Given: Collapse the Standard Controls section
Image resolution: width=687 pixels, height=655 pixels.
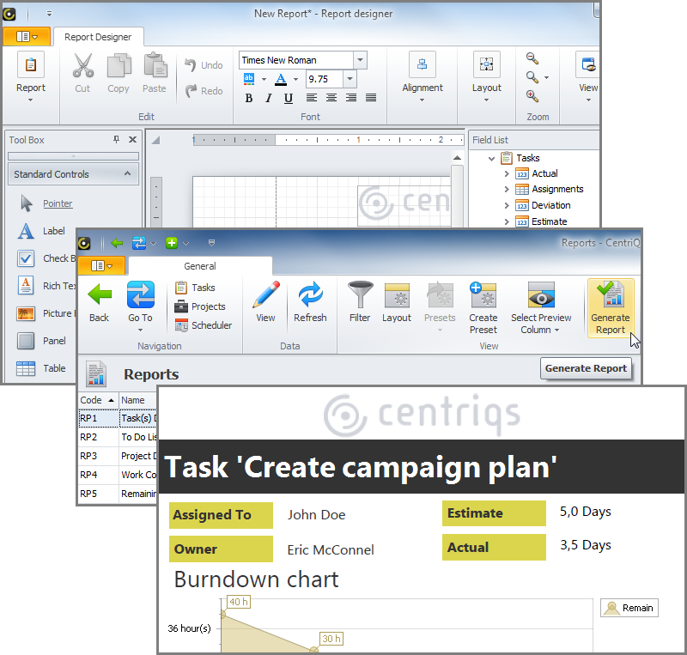Looking at the screenshot, I should tap(126, 174).
